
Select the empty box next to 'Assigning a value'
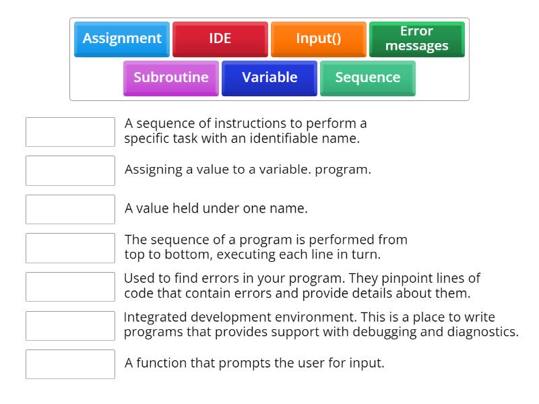(70, 170)
